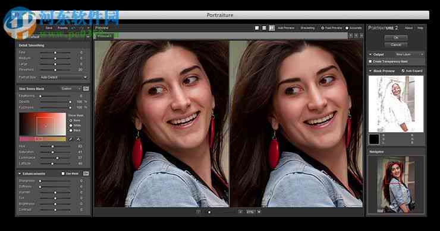Click the expand-mask eyedropper icon
Image resolution: width=440 pixels, height=231 pixels.
pyautogui.click(x=78, y=139)
